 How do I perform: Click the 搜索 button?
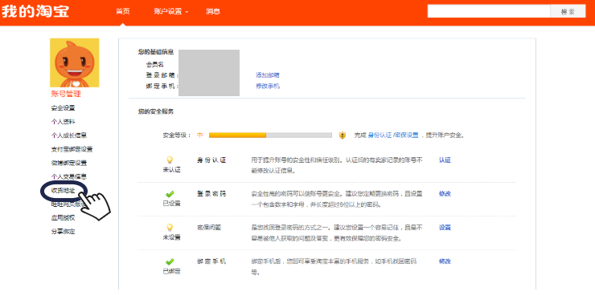(x=568, y=11)
